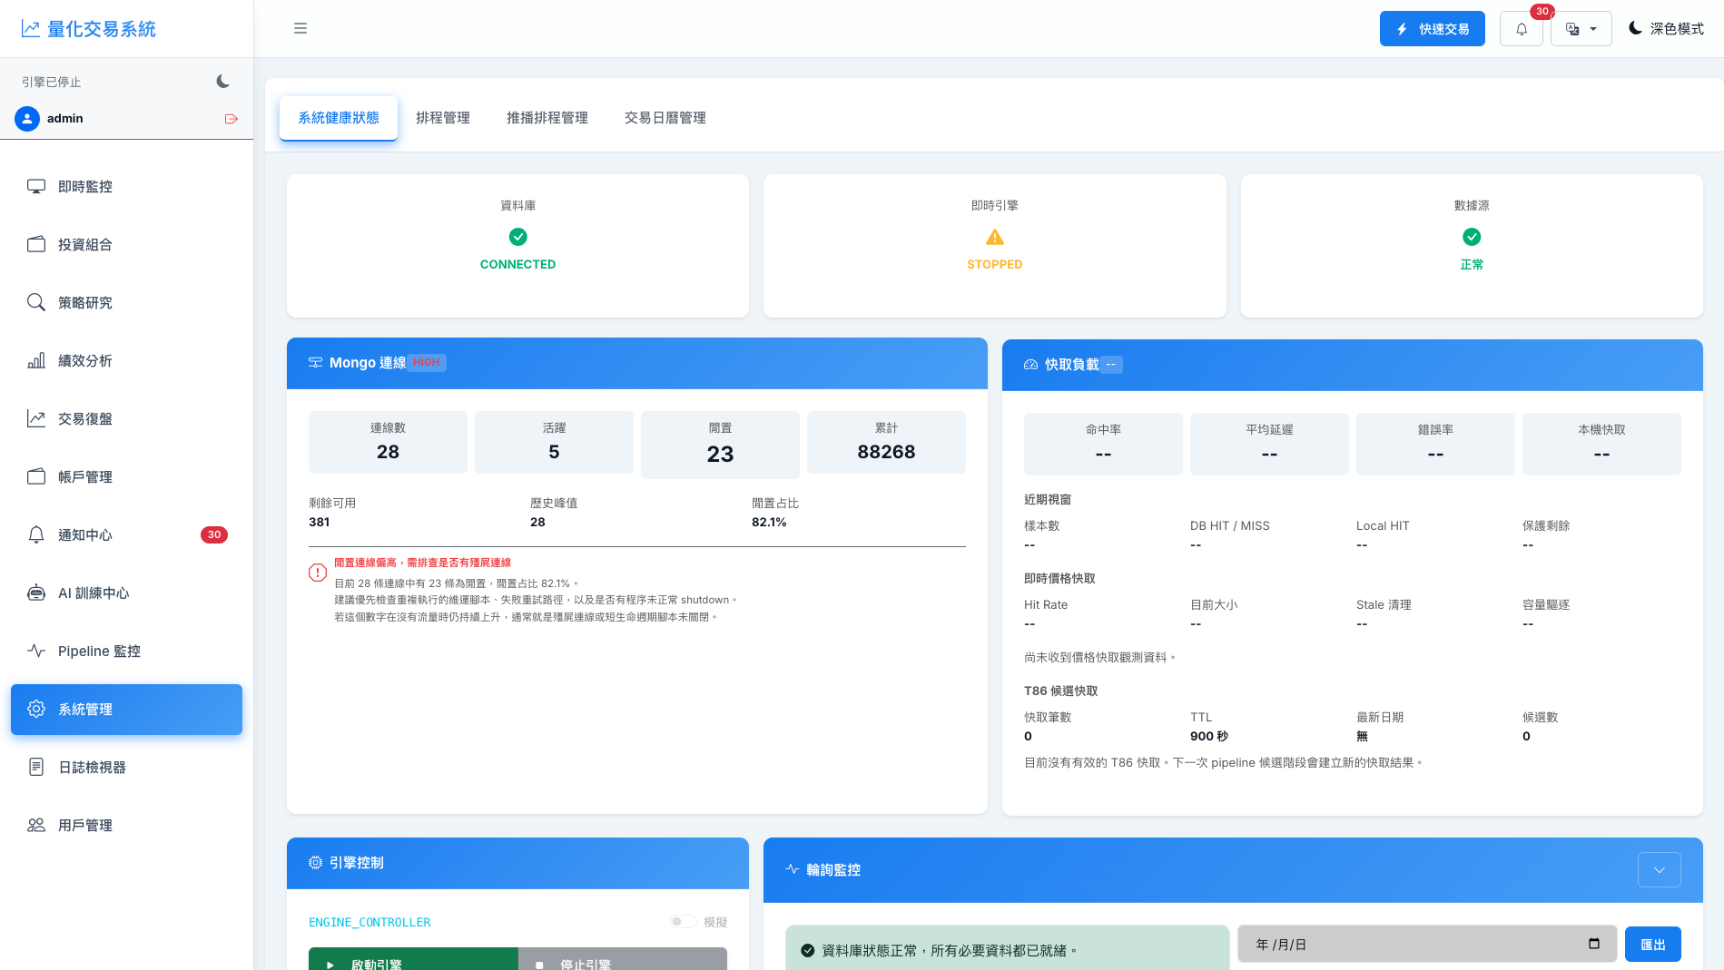
Task: Open notifications bell in top bar
Action: 1522,29
